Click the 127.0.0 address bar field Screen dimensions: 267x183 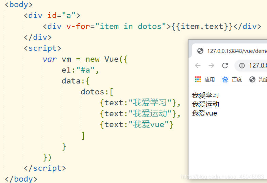coord(251,65)
